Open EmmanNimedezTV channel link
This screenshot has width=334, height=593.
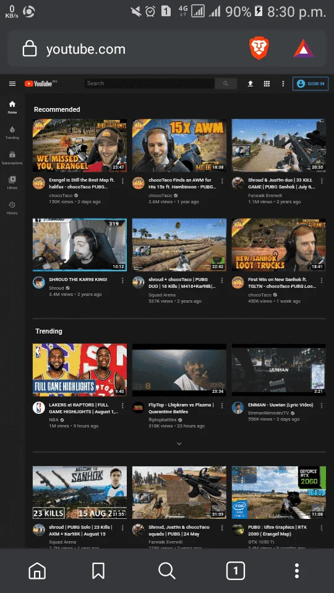[268, 413]
